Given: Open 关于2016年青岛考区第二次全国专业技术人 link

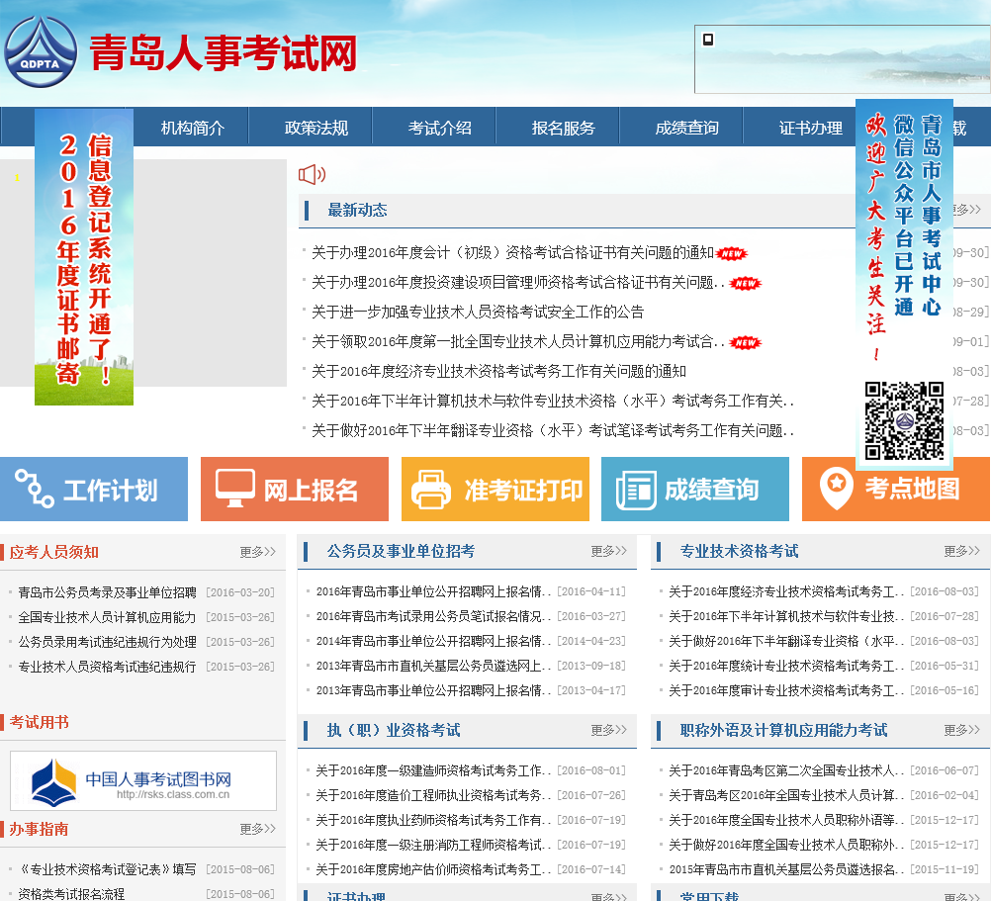Looking at the screenshot, I should coord(786,770).
